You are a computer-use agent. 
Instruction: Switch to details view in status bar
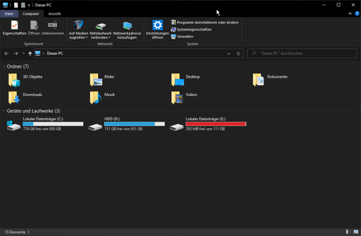tap(349, 232)
